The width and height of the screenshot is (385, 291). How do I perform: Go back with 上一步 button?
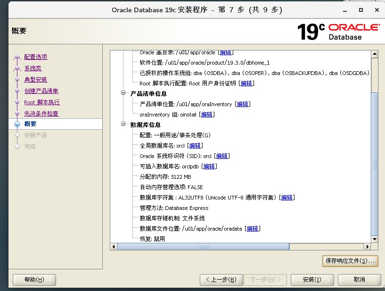point(221,280)
